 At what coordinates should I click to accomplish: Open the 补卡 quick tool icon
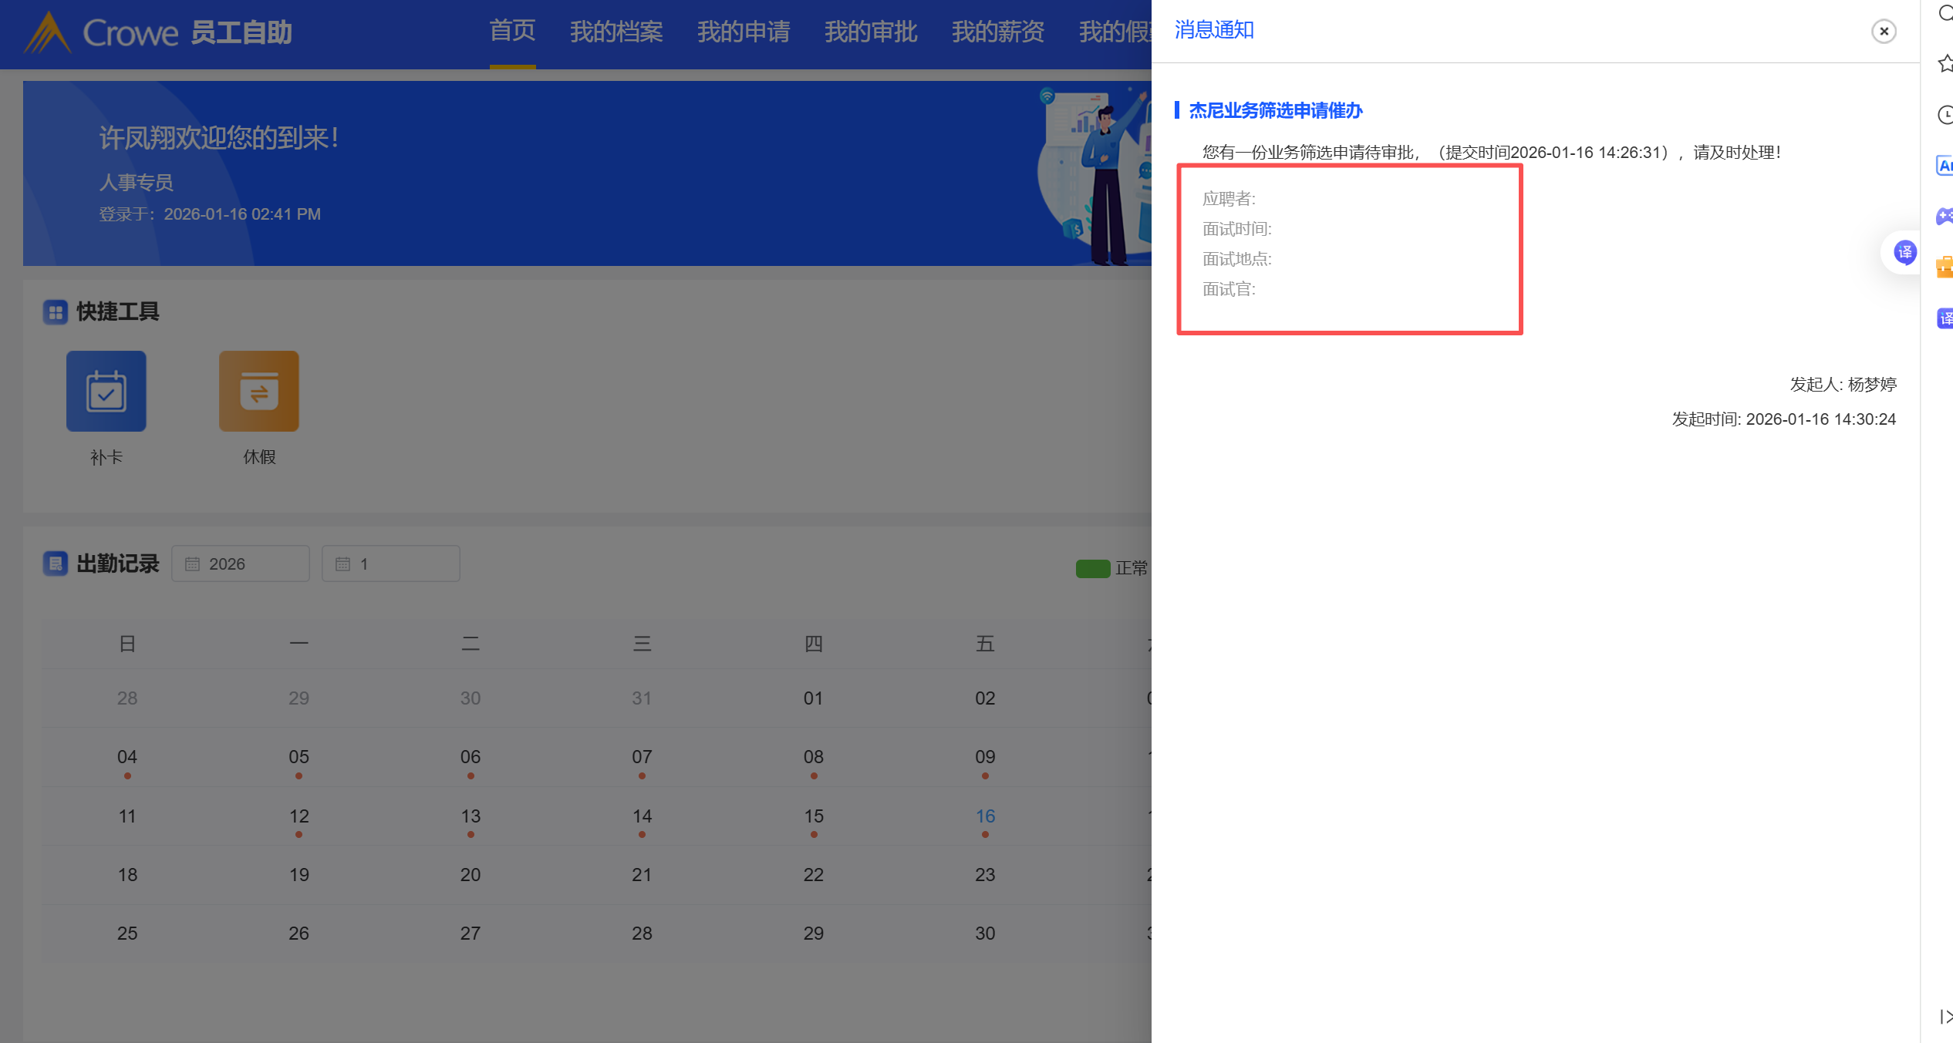tap(106, 392)
